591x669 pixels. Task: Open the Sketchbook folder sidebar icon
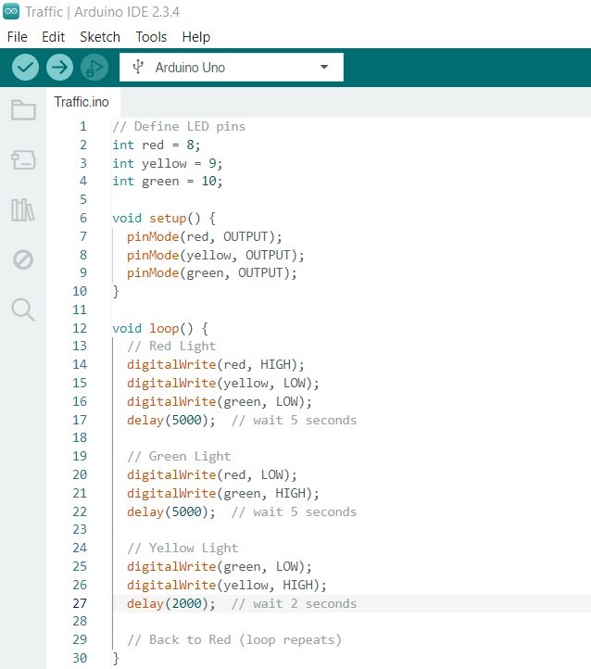tap(23, 110)
